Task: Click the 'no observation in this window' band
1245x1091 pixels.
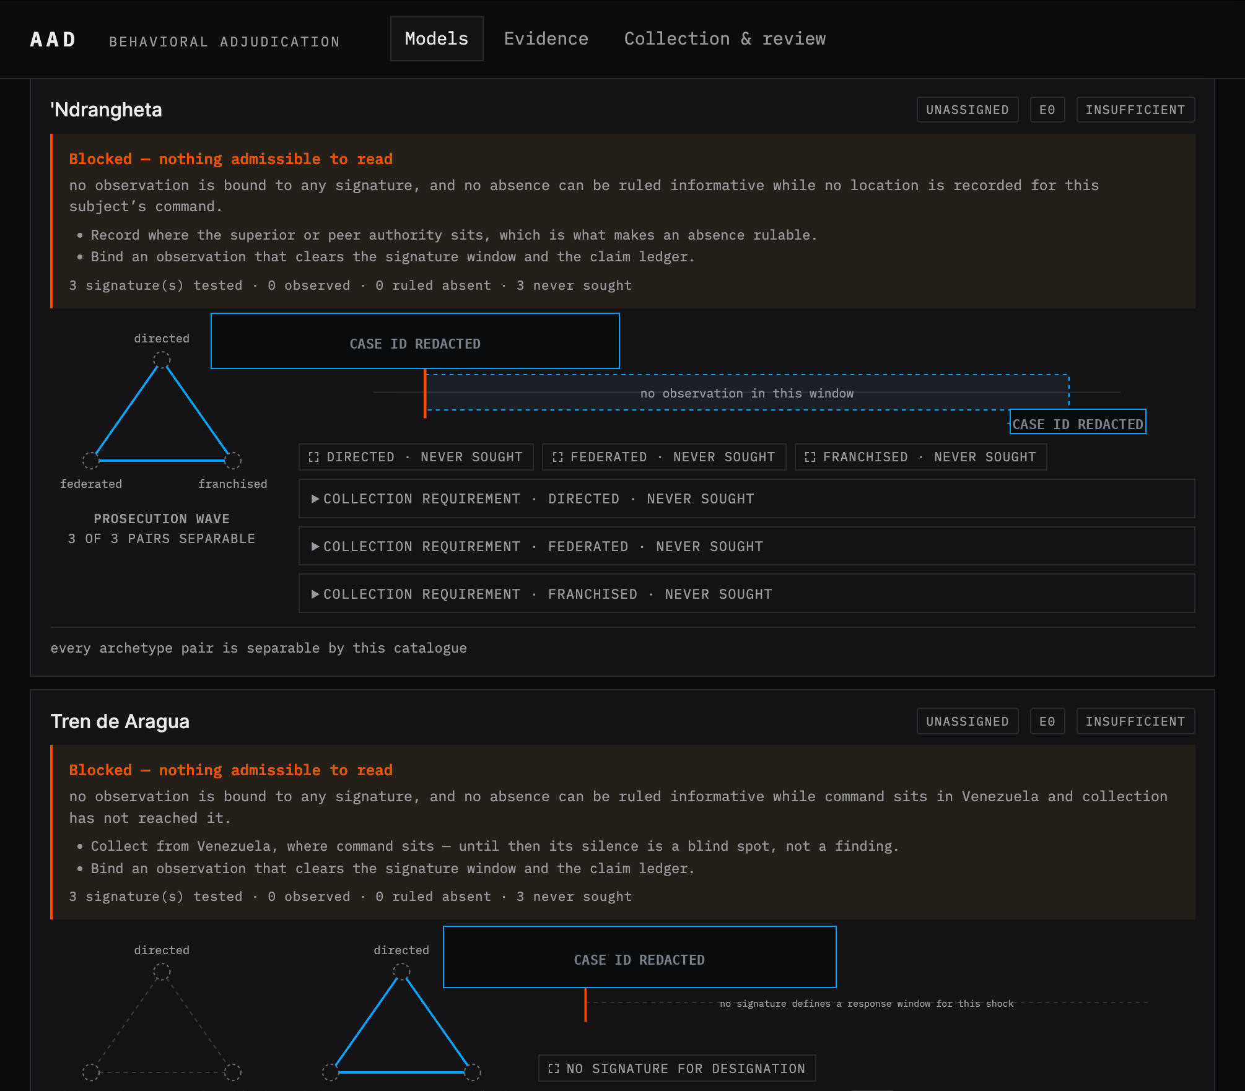Action: tap(747, 393)
